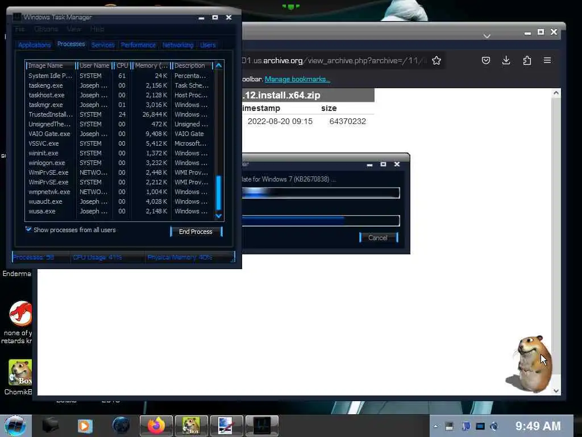
Task: Switch to the Users tab
Action: [x=208, y=45]
